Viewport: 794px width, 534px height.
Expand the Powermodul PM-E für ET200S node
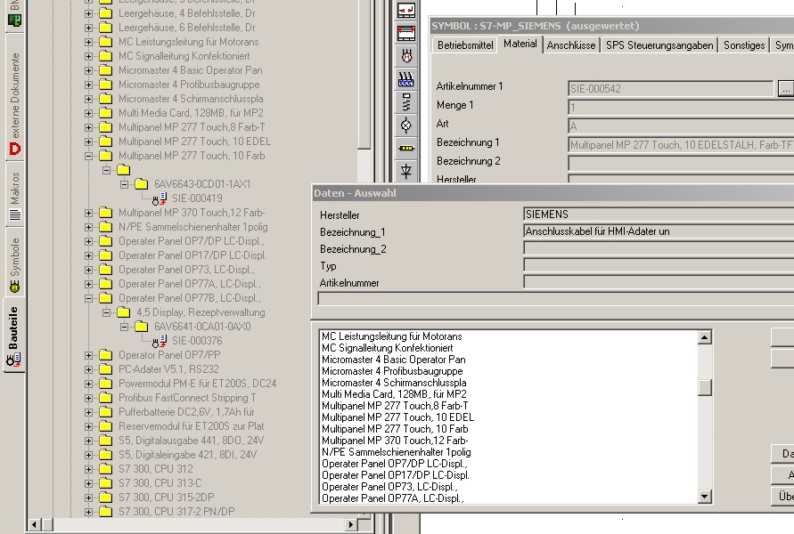[x=88, y=384]
